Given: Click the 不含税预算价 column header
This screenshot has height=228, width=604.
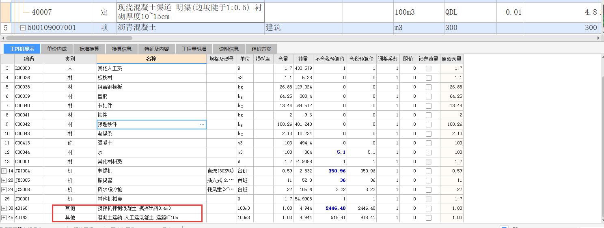Looking at the screenshot, I should (329, 59).
